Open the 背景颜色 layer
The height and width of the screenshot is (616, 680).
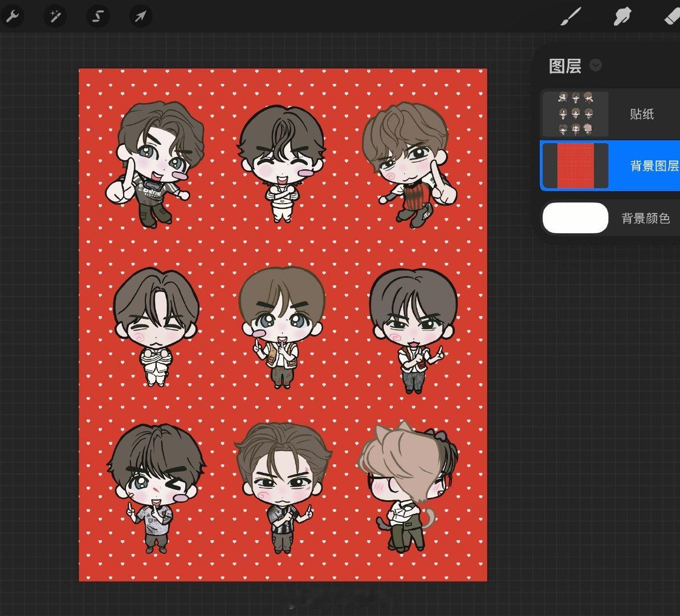610,218
